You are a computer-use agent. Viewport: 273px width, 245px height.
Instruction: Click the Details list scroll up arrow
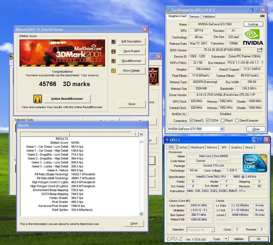(x=141, y=134)
